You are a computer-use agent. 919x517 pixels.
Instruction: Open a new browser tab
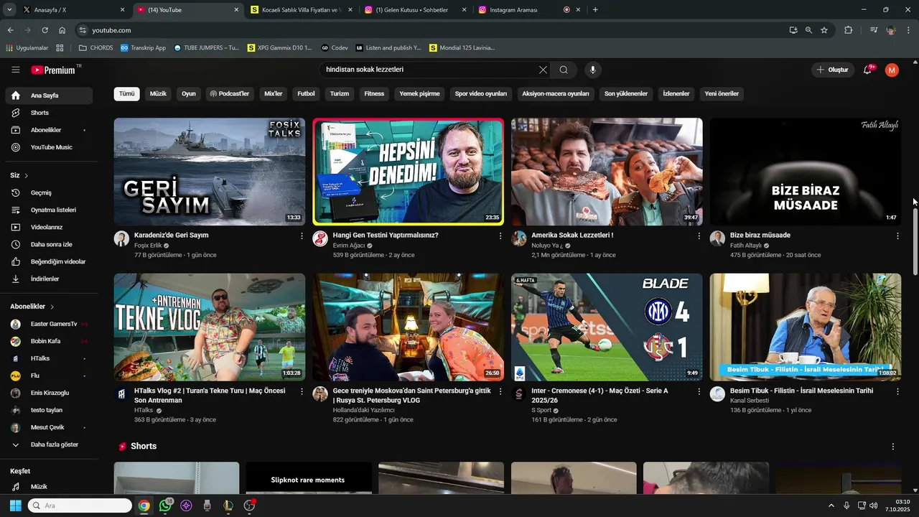coord(595,10)
